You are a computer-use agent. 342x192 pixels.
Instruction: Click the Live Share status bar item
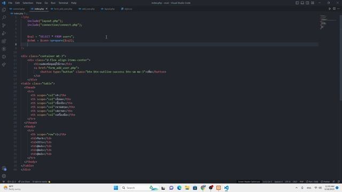tap(24, 181)
